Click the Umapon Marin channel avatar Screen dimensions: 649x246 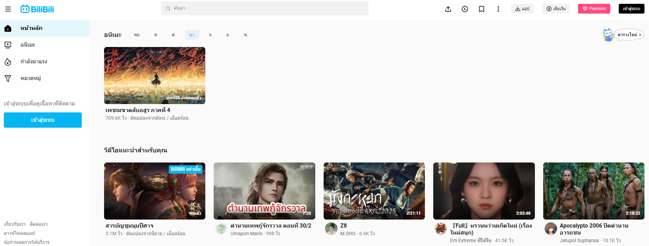(x=221, y=229)
